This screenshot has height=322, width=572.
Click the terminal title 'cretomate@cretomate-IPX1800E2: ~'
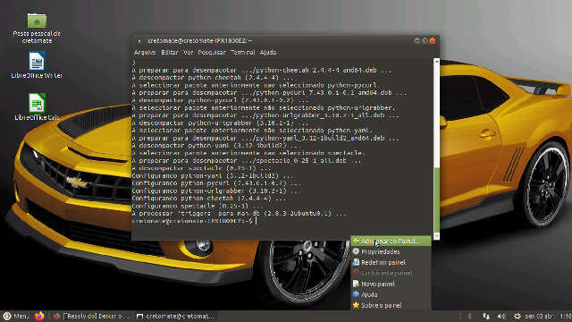200,40
